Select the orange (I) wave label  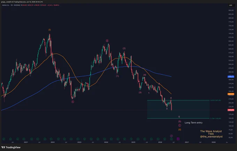coord(49,30)
